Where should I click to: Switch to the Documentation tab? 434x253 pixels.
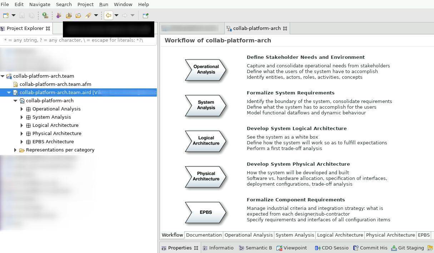(x=204, y=235)
